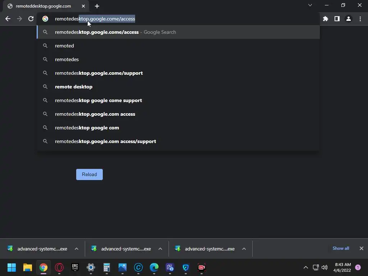Show hidden system tray icons
This screenshot has width=368, height=276.
306,267
